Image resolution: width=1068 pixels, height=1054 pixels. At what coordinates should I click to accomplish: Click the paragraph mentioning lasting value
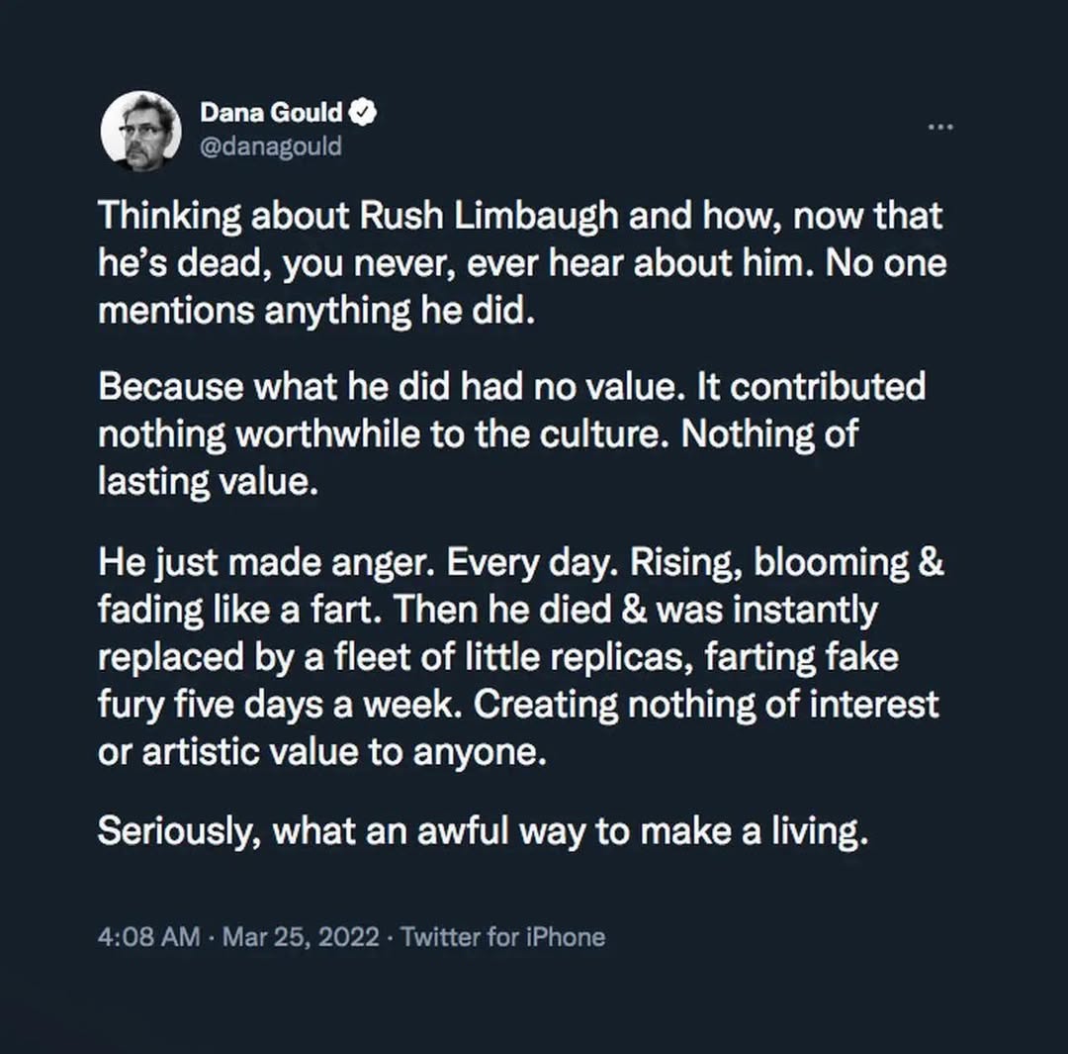click(x=513, y=433)
